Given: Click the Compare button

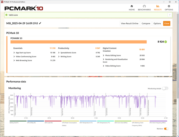Looking at the screenshot, I should pos(146,24).
